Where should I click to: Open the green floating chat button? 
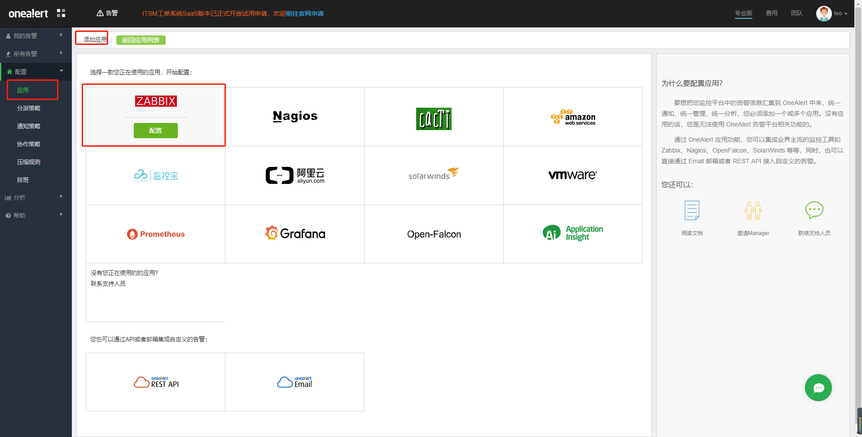(x=818, y=388)
